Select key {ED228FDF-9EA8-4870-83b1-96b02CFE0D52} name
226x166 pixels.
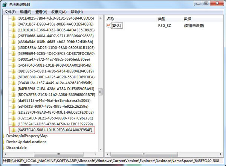coord(55,113)
